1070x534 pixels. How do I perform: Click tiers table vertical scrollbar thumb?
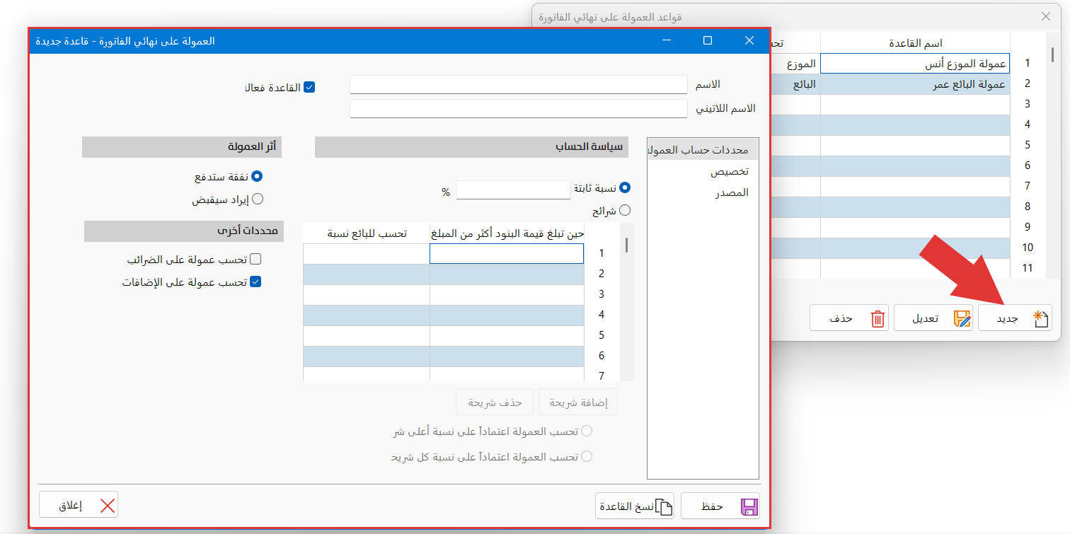[x=627, y=245]
